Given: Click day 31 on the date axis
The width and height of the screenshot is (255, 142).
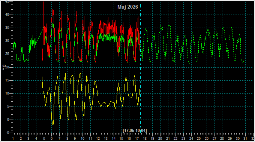Looking at the screenshot, I should coord(245,139).
